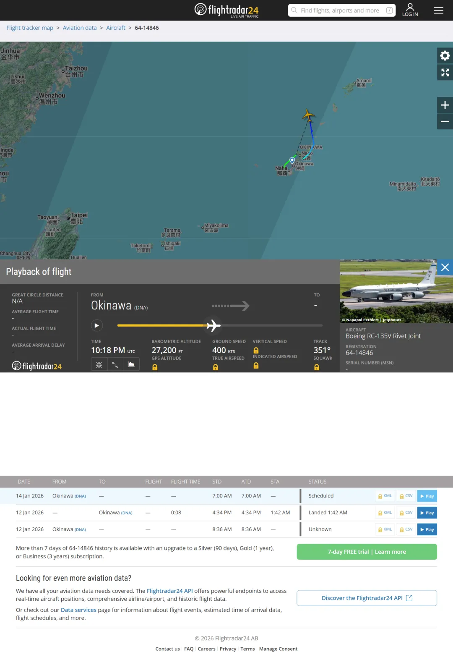Open FAQ footer link
This screenshot has width=453, height=665.
(x=189, y=649)
